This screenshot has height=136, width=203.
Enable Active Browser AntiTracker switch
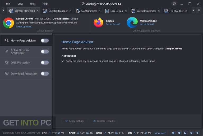45,51
